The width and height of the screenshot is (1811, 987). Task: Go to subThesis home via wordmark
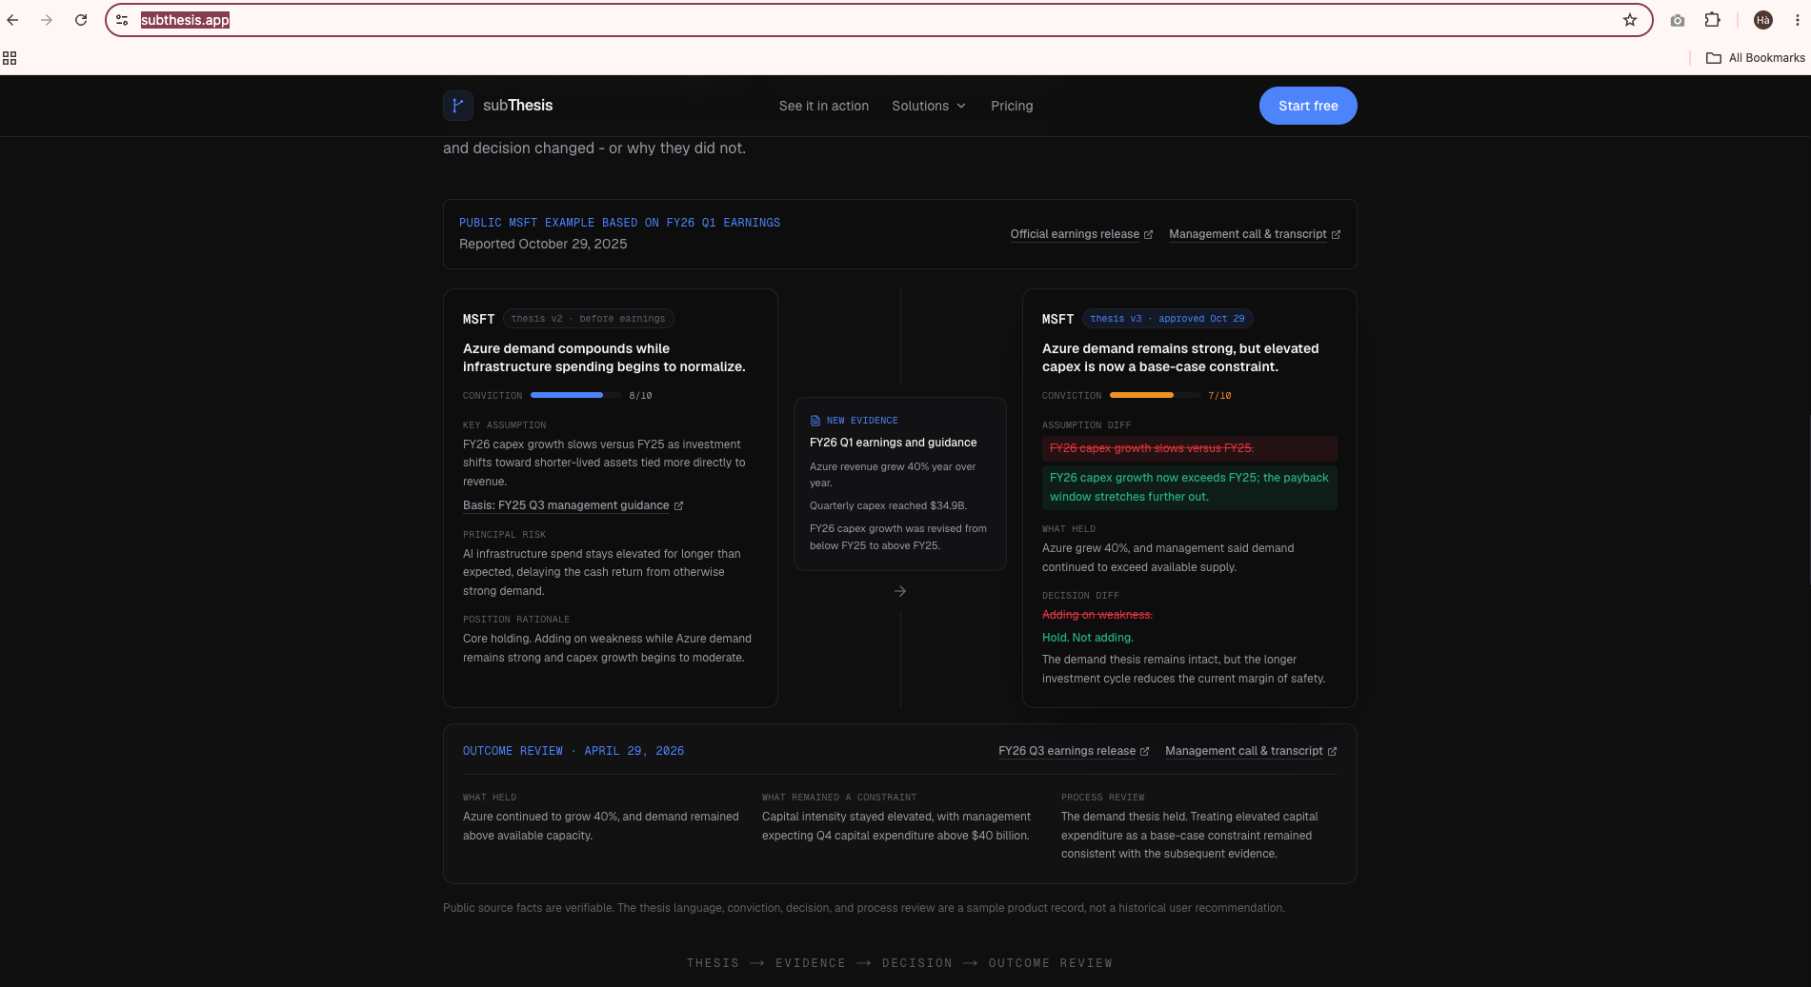(517, 106)
